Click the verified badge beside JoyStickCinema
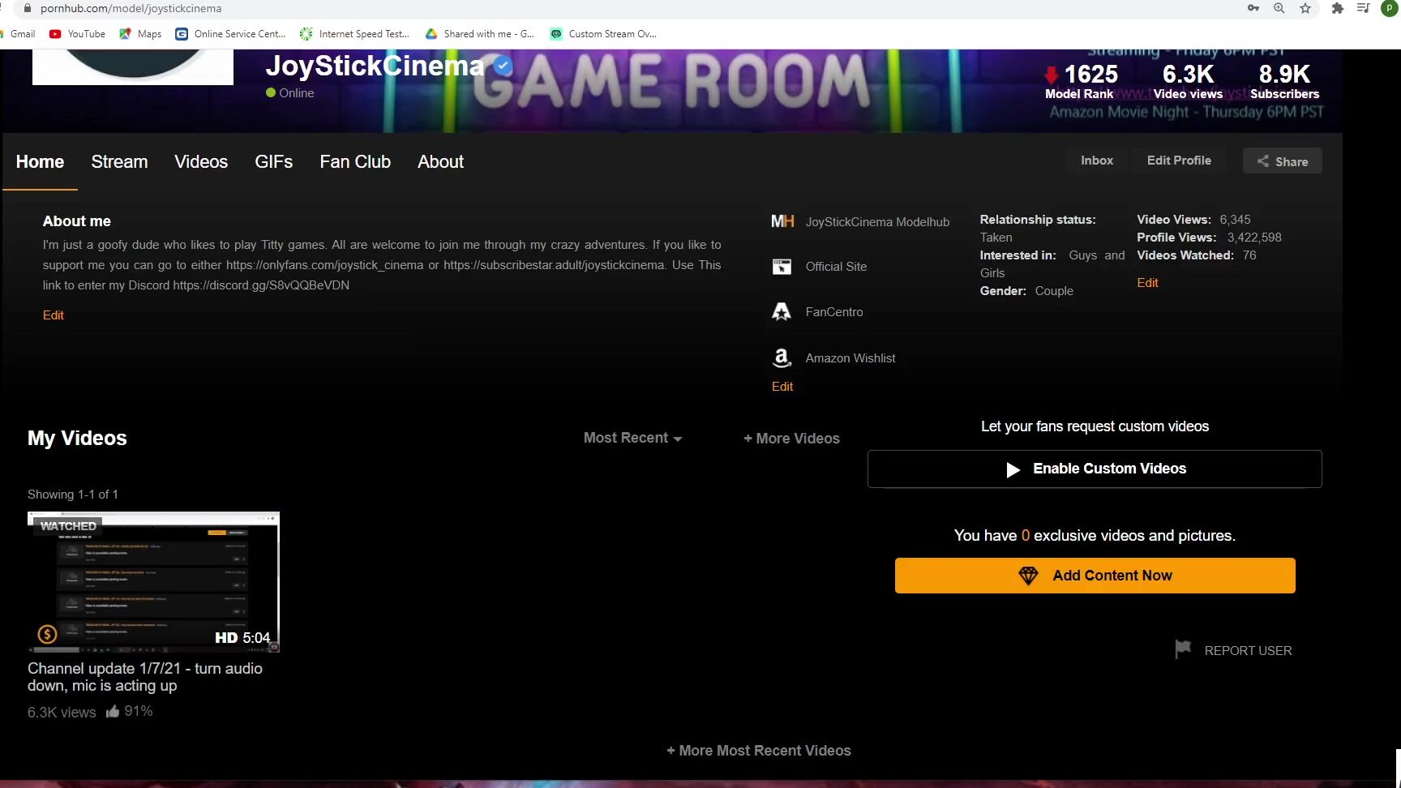 (x=502, y=66)
